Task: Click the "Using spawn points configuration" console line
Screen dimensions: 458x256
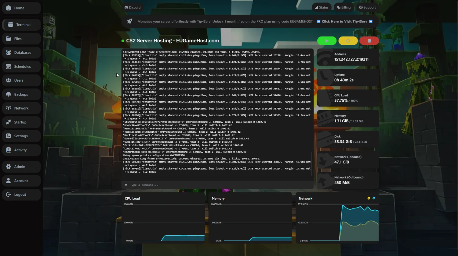Action: coord(154,155)
